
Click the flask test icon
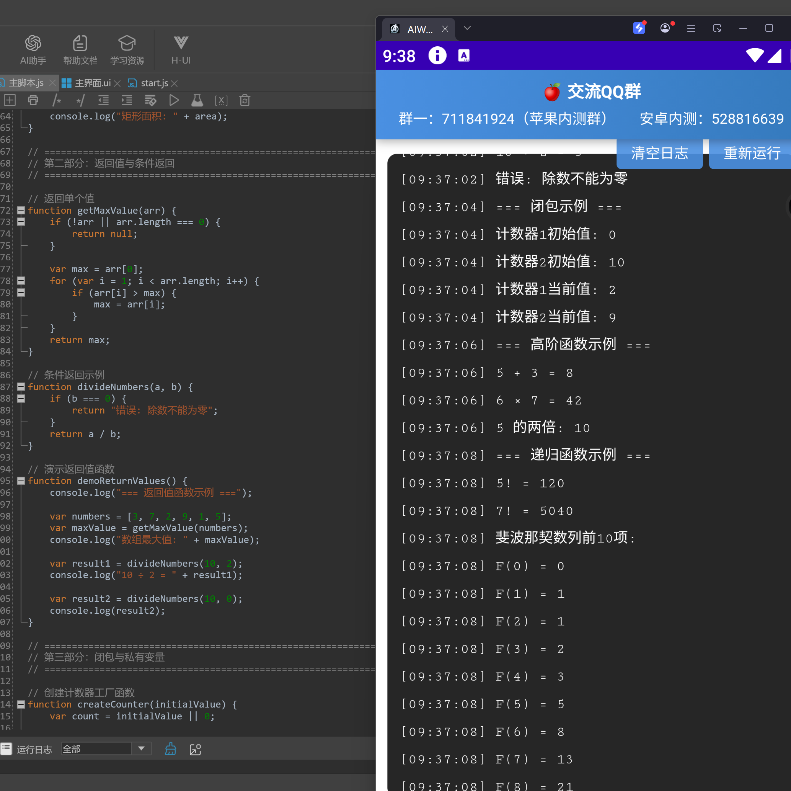197,100
